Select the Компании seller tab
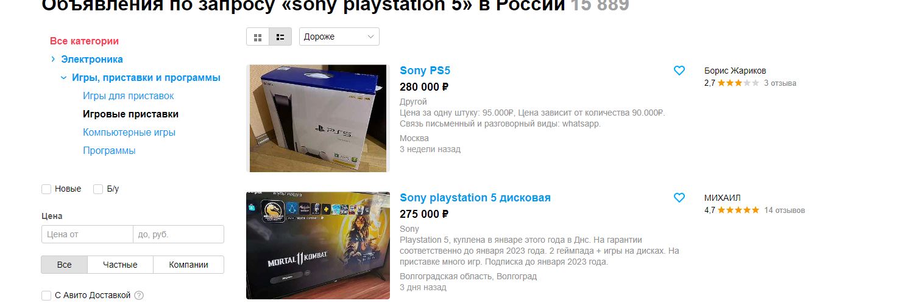Screen dimensions: 903x306 [x=188, y=265]
